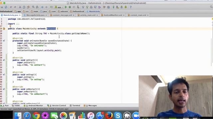This screenshot has width=213, height=119.
Task: Open Firefox from the dock
Action: (x=109, y=115)
